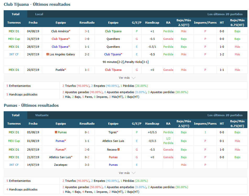This screenshot has width=249, height=196.
Task: Click INT CF tournament in the 24/07/19 row
Action: point(14,54)
